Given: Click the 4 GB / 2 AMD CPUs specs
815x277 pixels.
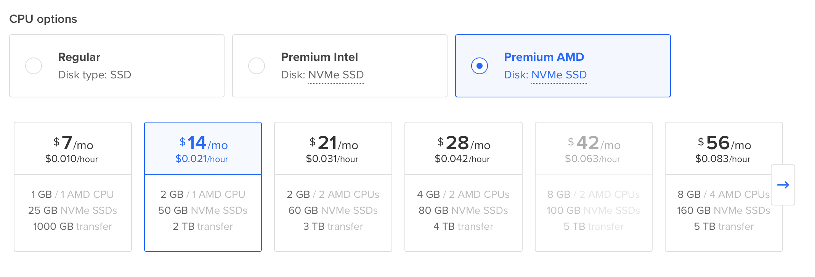Looking at the screenshot, I should (463, 194).
